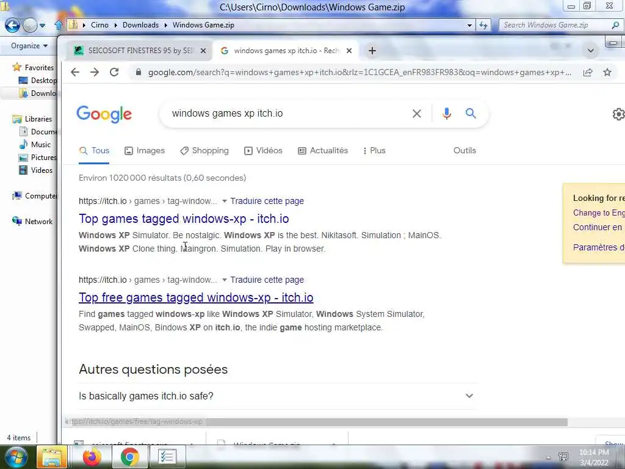625x469 pixels.
Task: Open checklist app in taskbar
Action: 167,457
